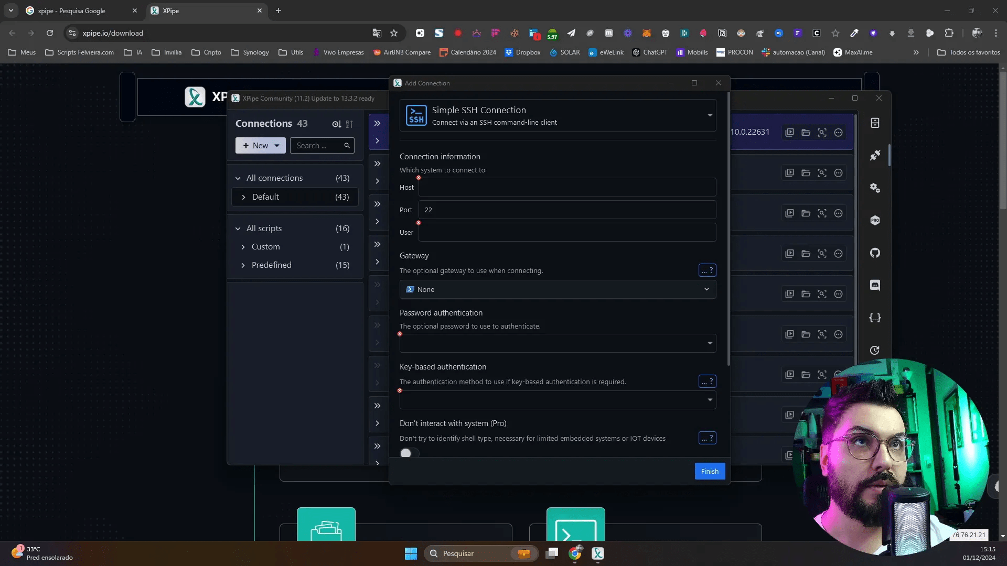Open Chrome from the Windows taskbar
Image resolution: width=1007 pixels, height=566 pixels.
[x=575, y=553]
